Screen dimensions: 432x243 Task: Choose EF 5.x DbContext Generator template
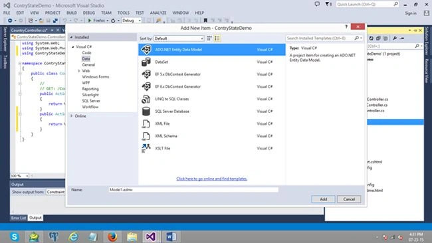pos(211,74)
